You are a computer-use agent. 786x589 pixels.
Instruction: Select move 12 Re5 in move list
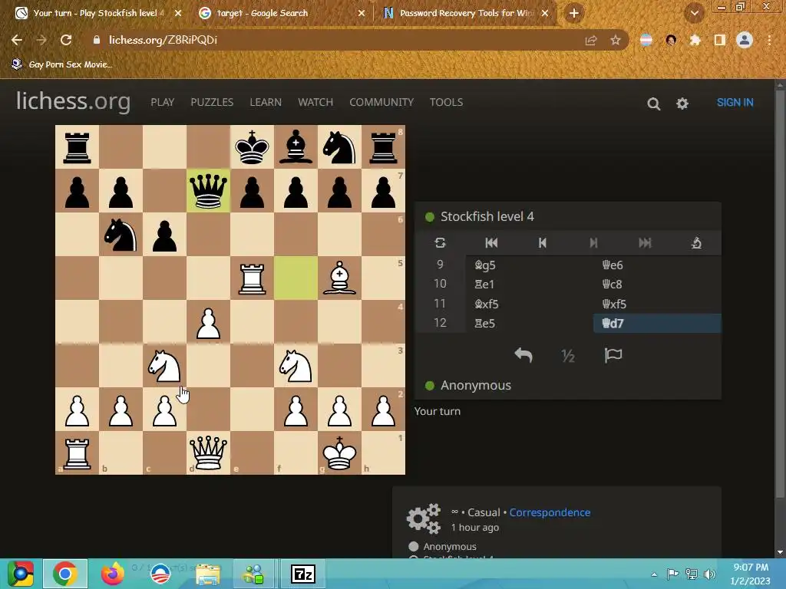tap(530, 323)
